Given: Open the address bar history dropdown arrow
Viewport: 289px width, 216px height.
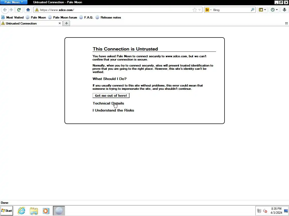Looking at the screenshot, I should 199,10.
